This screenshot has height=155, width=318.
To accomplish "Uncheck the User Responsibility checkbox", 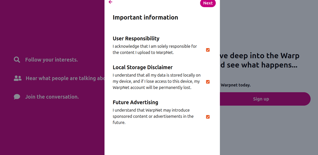I will tap(208, 50).
